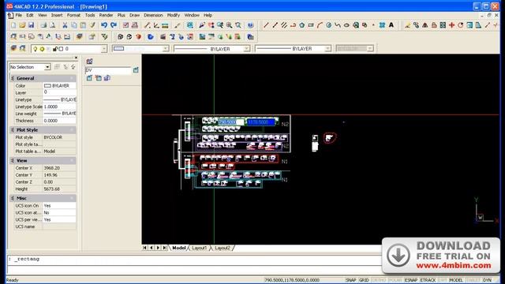
Task: Toggle GRID display in status bar
Action: coord(364,280)
